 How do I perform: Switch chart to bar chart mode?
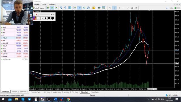[48, 8]
